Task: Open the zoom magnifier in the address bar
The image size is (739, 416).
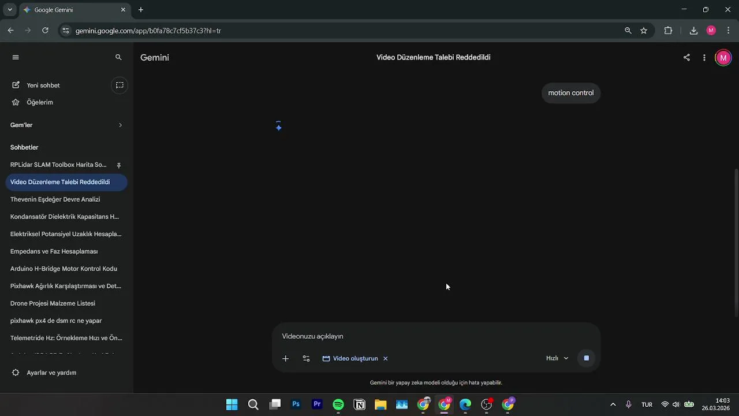Action: tap(628, 31)
